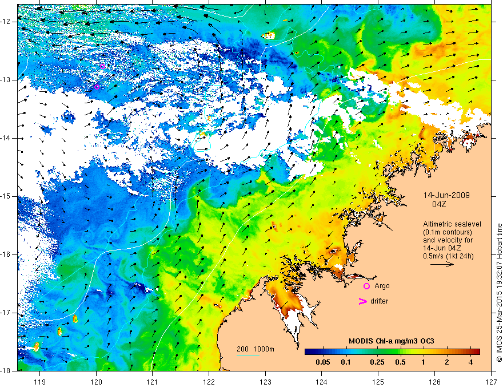Click the latitude axis label '-12'
503x388 pixels.
[x=6, y=22]
